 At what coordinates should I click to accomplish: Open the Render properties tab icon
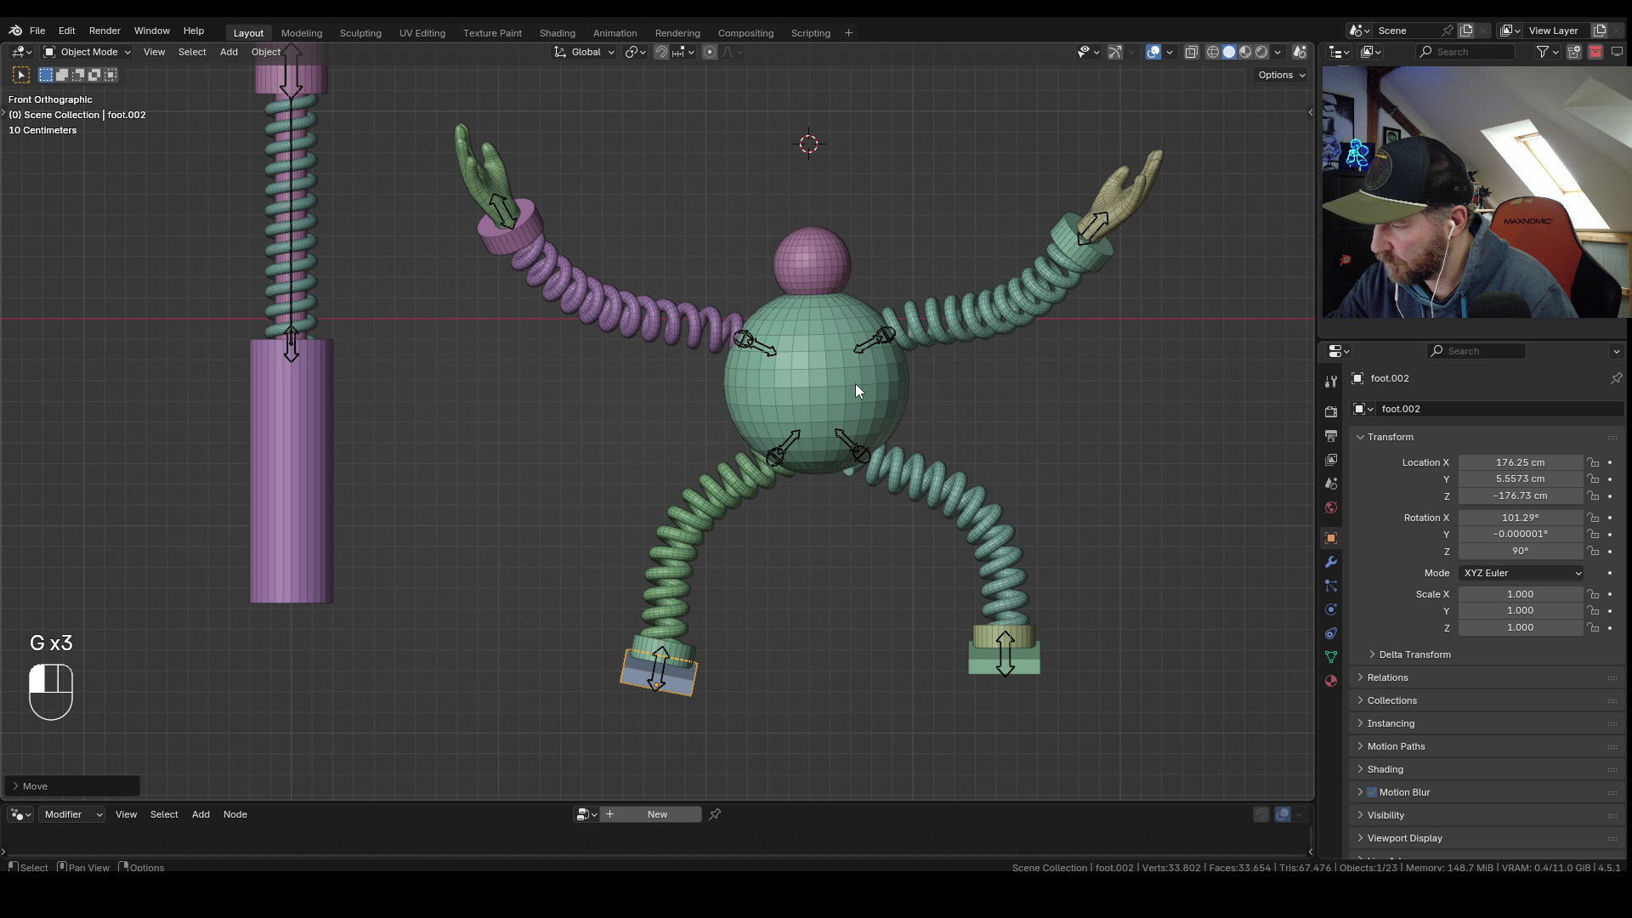pos(1331,412)
